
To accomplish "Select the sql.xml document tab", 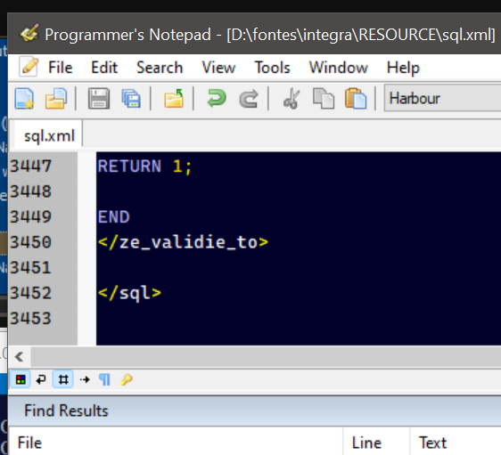I will (x=49, y=136).
